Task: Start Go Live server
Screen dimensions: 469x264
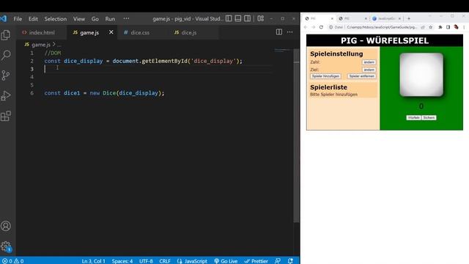Action: point(226,261)
